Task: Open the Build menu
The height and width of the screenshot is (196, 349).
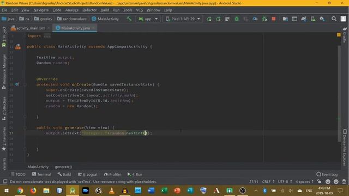Action: pos(105,10)
